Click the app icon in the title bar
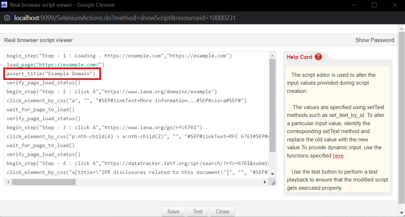The height and width of the screenshot is (217, 405). tap(4, 5)
